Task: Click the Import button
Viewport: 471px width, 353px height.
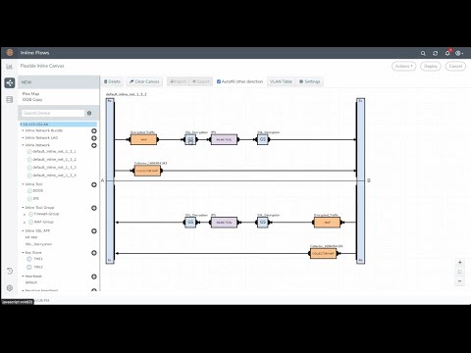Action: (179, 81)
